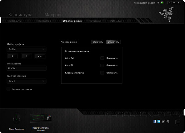Screen dimensions: 185x133
Task: Open the Клавиатура main tab
Action: point(20,15)
